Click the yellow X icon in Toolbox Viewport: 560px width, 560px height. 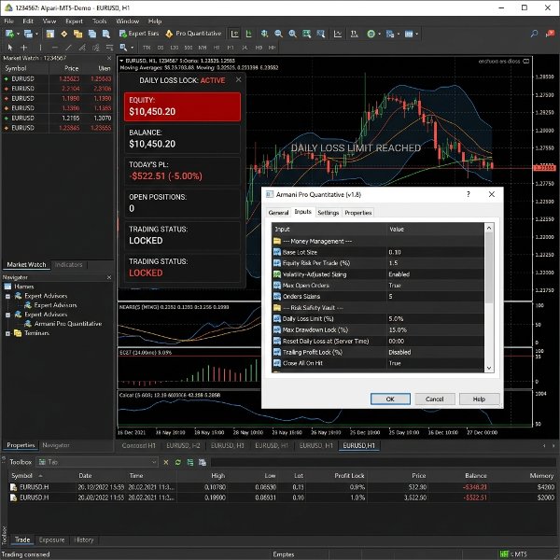click(166, 462)
